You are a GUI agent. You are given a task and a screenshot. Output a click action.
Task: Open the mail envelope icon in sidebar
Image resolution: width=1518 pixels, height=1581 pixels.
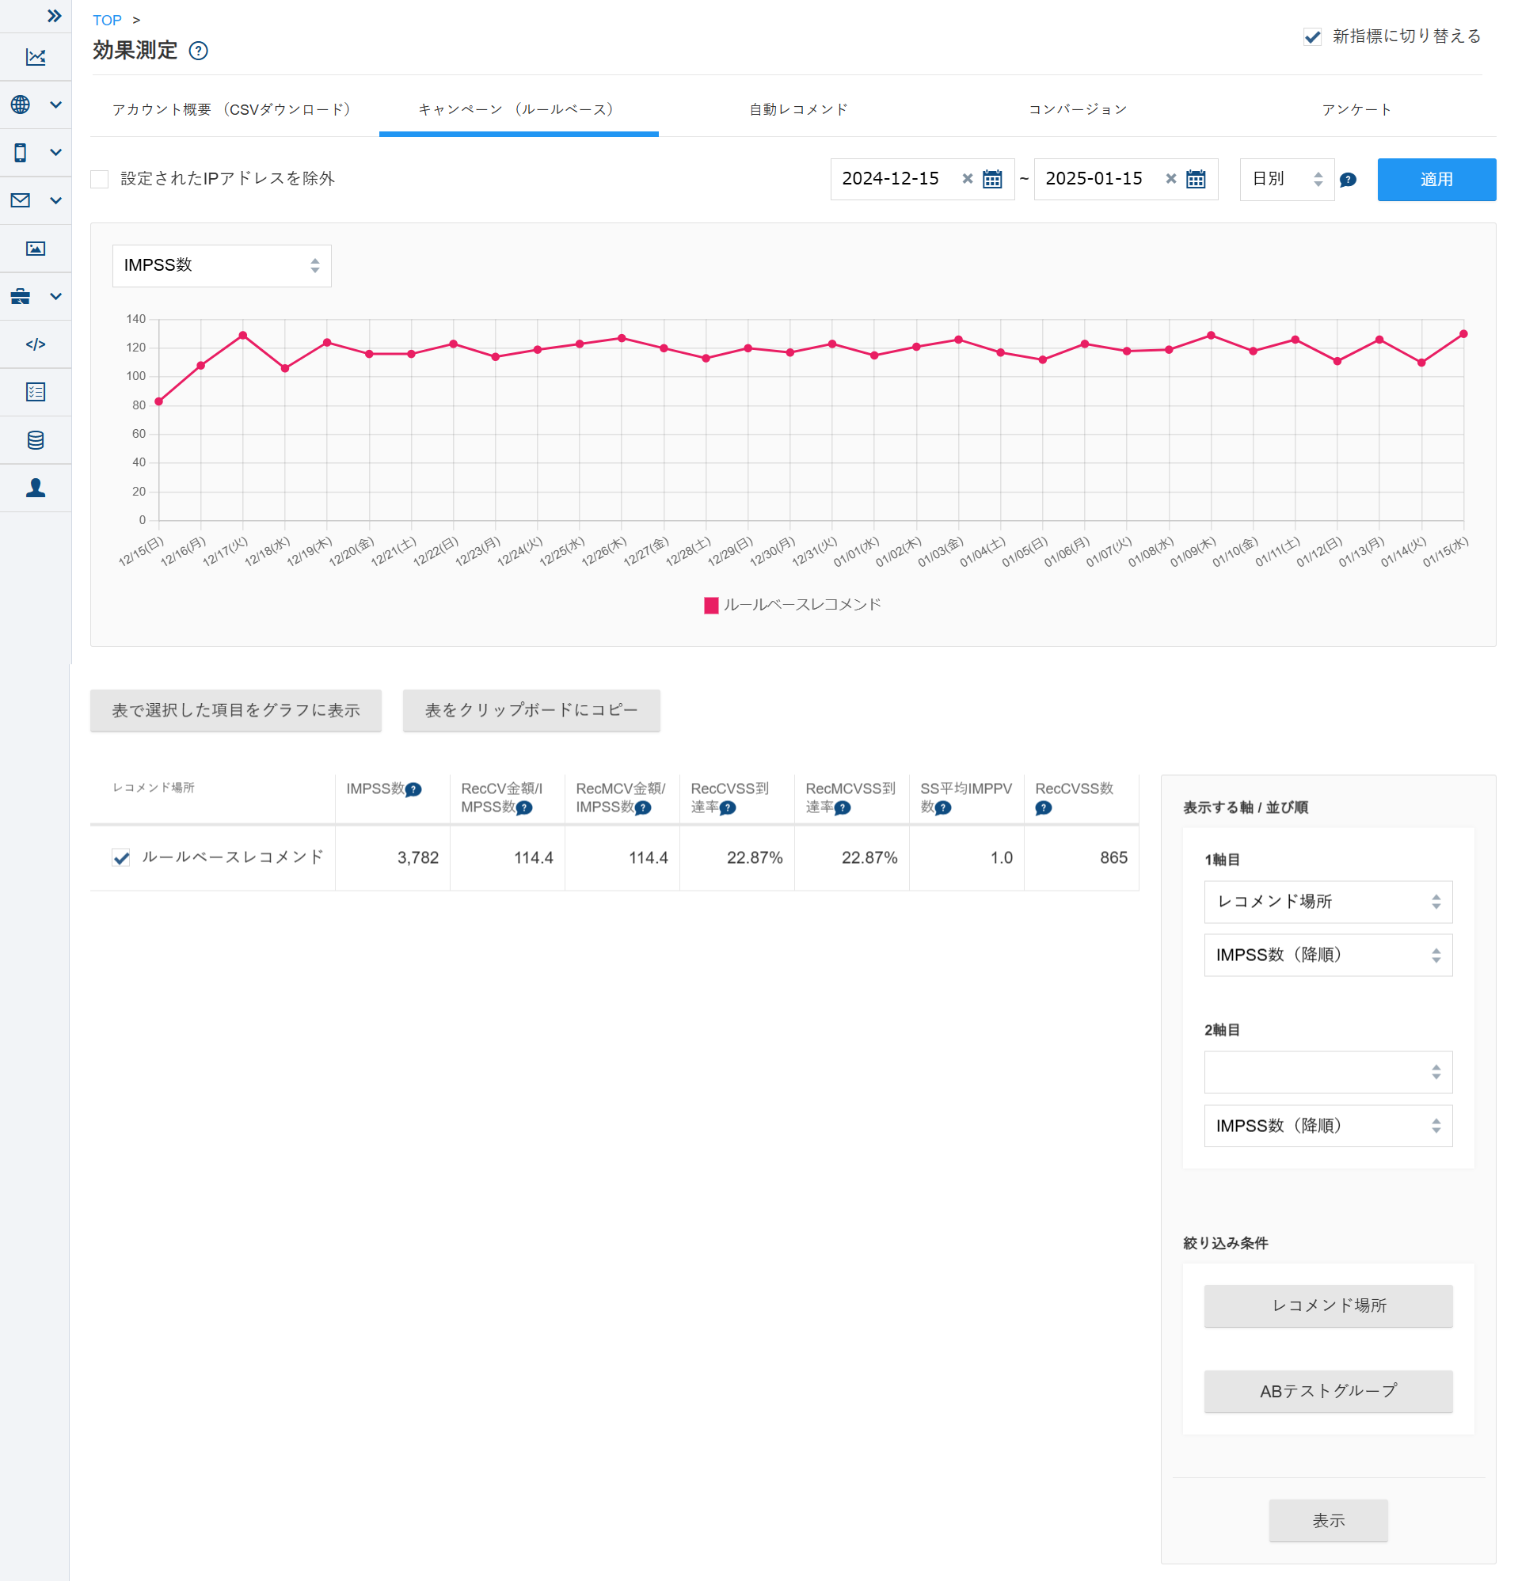21,200
